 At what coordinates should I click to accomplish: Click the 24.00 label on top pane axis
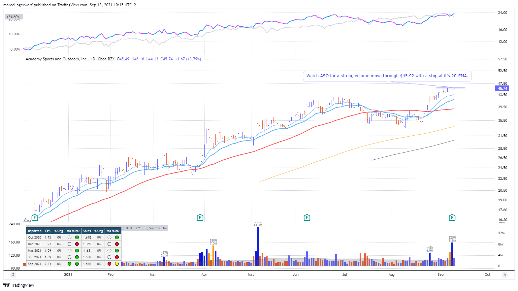coord(503,13)
